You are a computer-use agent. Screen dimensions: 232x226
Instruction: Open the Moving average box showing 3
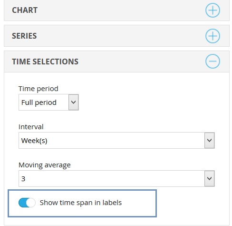click(x=116, y=178)
